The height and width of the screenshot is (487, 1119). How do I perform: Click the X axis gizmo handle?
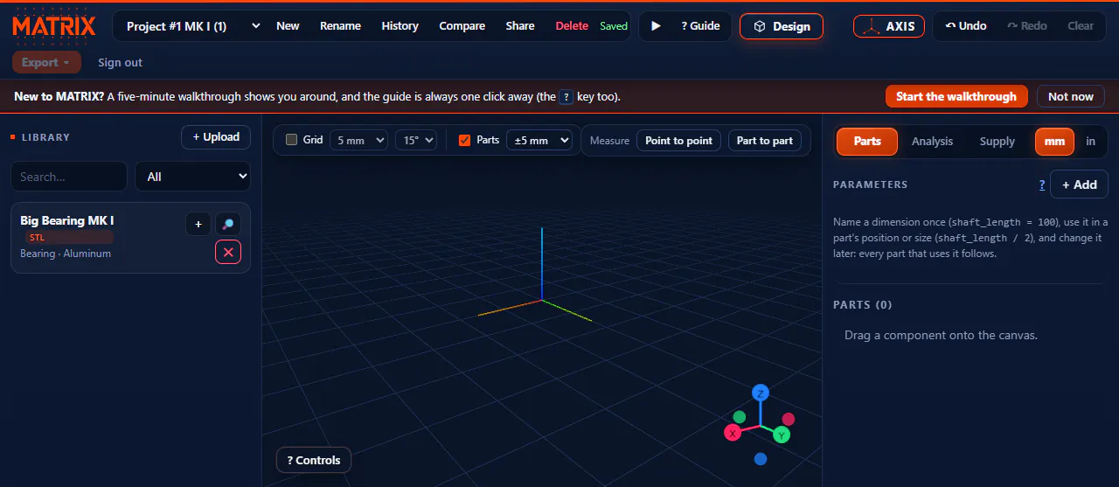[x=733, y=433]
